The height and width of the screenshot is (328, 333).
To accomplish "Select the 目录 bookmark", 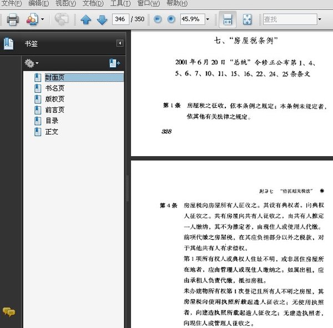I will tap(52, 121).
